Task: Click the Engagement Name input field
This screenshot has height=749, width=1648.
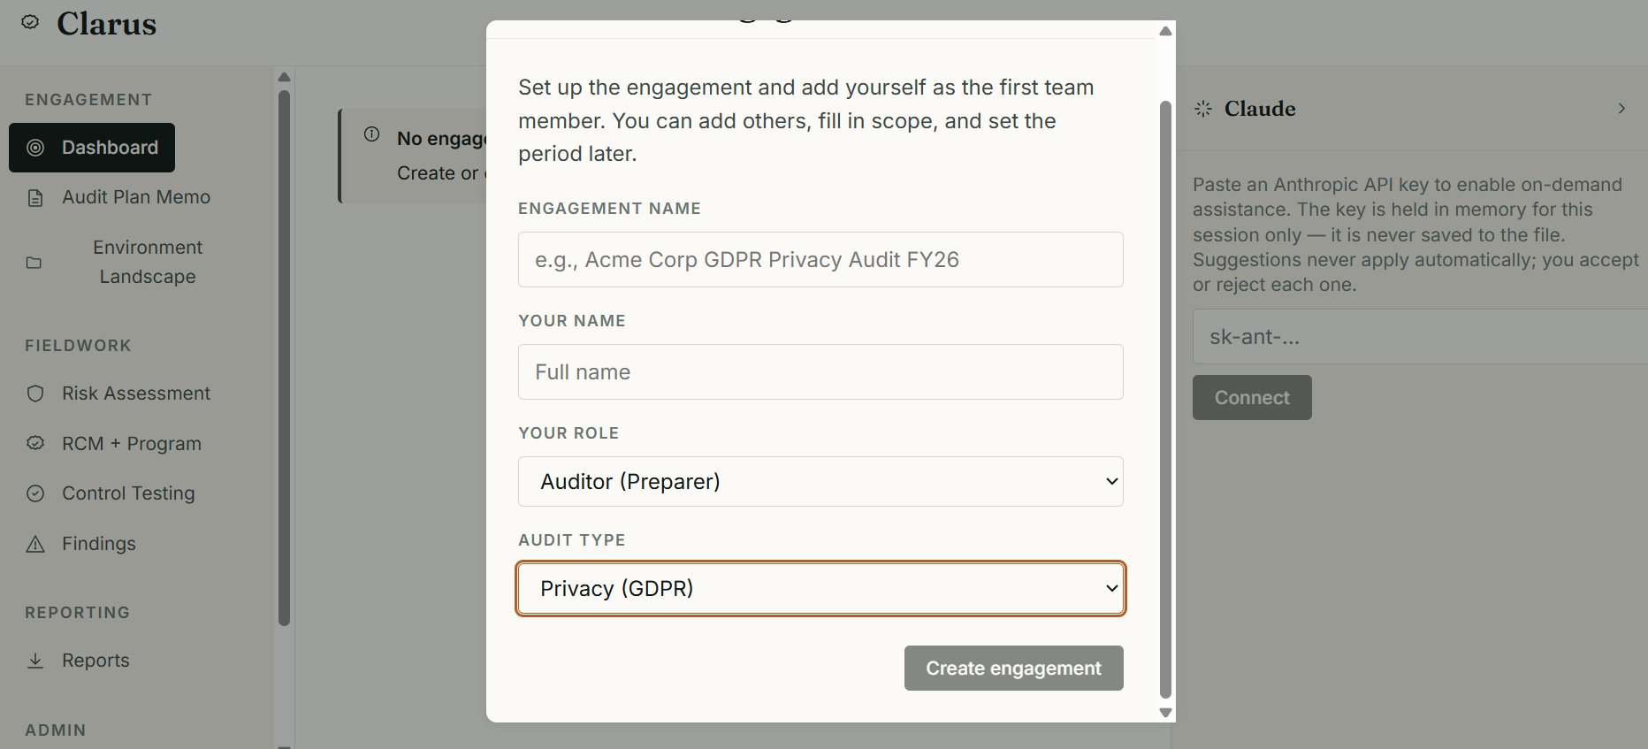Action: [x=820, y=260]
